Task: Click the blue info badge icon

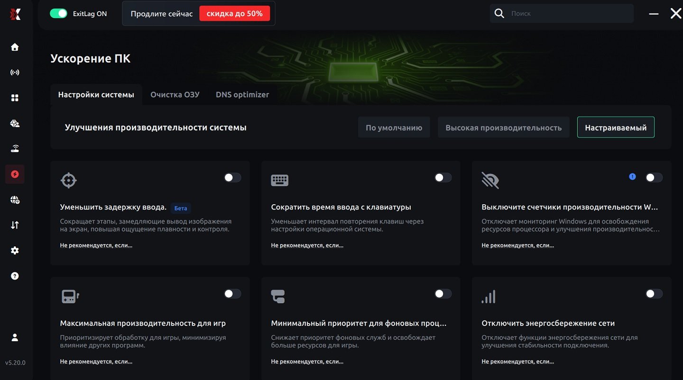Action: (632, 177)
